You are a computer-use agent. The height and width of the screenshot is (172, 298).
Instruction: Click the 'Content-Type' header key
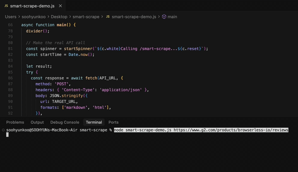click(x=78, y=90)
